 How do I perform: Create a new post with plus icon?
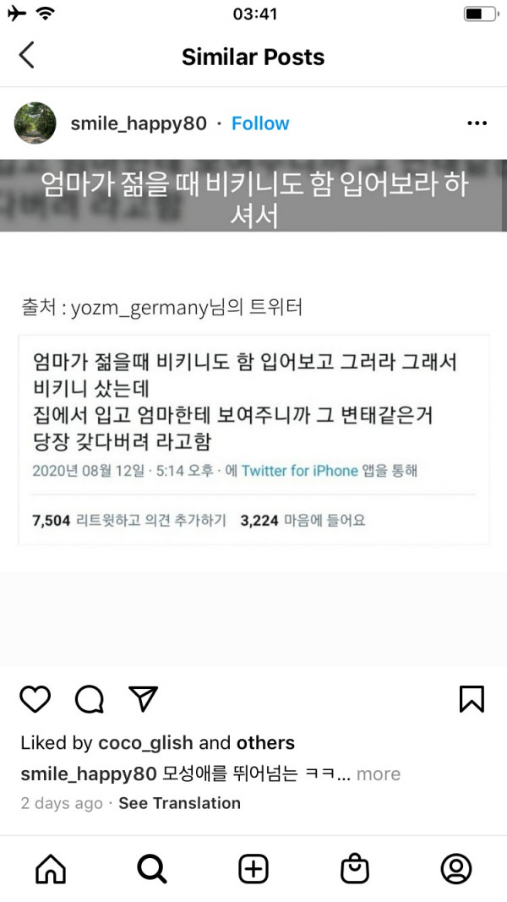pyautogui.click(x=253, y=869)
